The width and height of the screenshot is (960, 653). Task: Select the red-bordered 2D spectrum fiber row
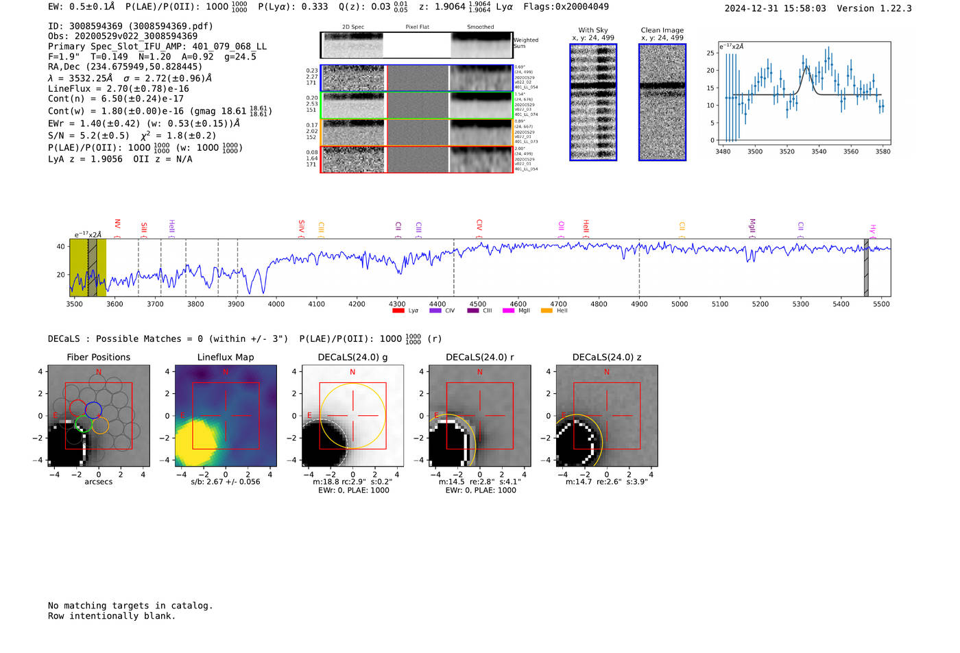(416, 160)
